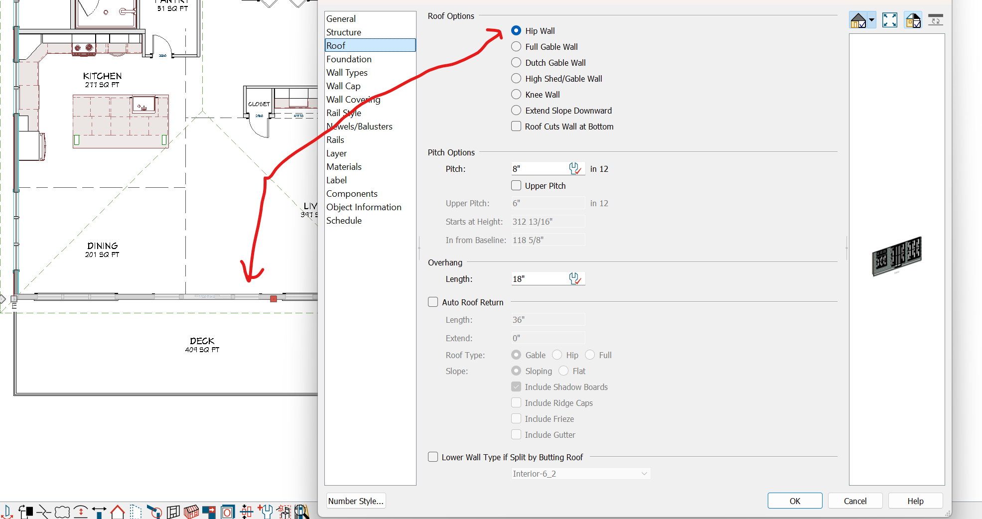
Task: Click the wrench icon beside Overhang Length
Action: pos(575,279)
